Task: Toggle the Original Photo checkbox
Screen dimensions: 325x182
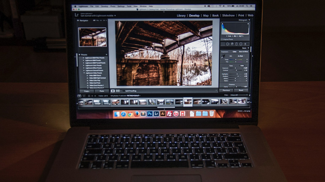Action: (x=222, y=39)
